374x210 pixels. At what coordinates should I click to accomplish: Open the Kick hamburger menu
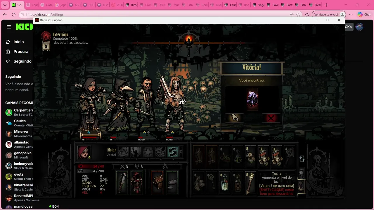pyautogui.click(x=9, y=27)
